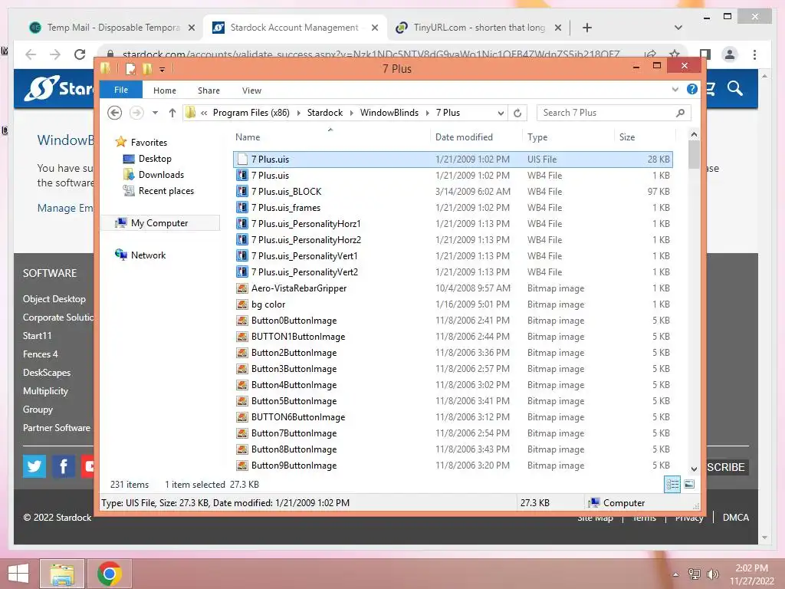The width and height of the screenshot is (785, 589).
Task: Expand breadcrumb arrow after WindowBlinds
Action: (x=427, y=113)
